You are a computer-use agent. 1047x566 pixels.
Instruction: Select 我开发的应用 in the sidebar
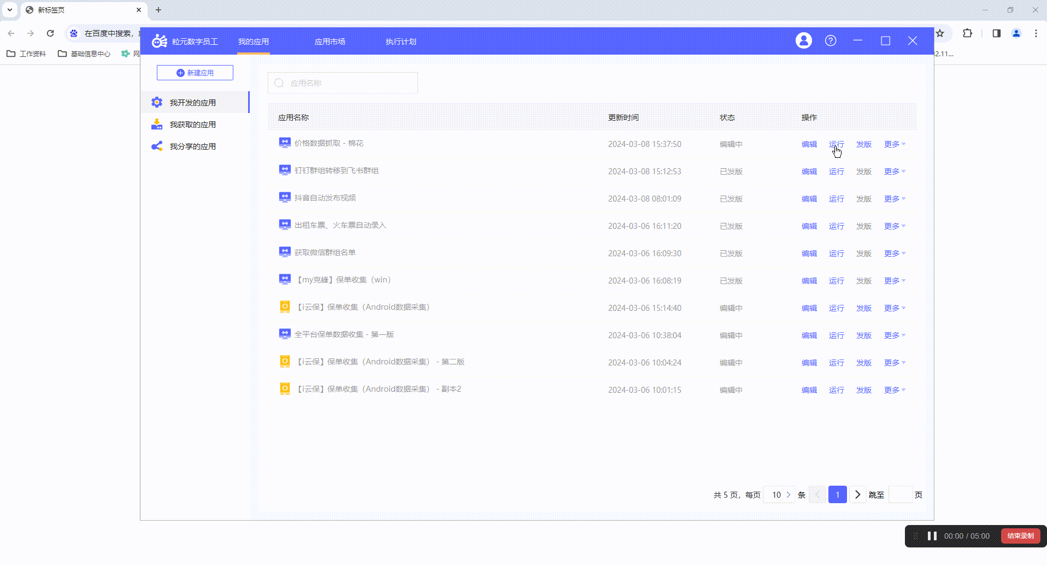pos(195,102)
